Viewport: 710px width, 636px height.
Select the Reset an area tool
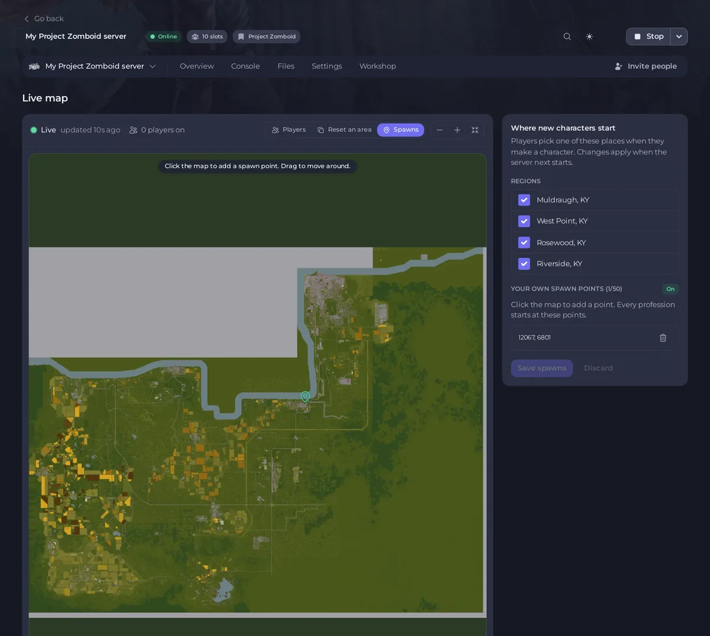(344, 130)
